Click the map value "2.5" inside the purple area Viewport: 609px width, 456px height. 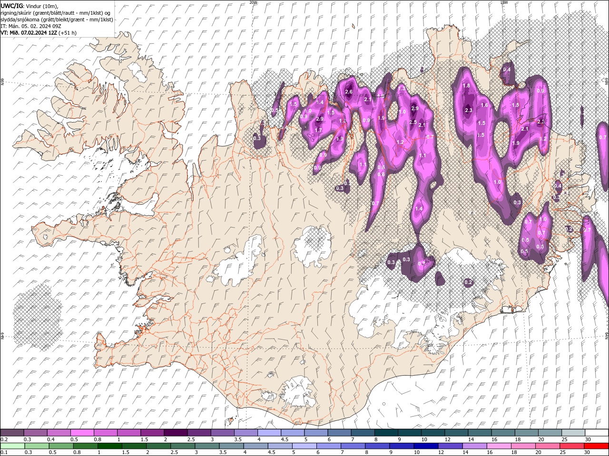tap(413, 123)
